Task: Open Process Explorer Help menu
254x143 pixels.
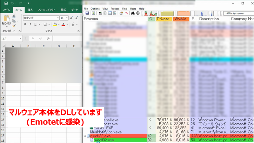Action: pos(142,9)
